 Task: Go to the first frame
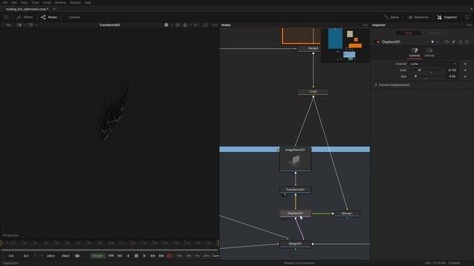[111, 256]
